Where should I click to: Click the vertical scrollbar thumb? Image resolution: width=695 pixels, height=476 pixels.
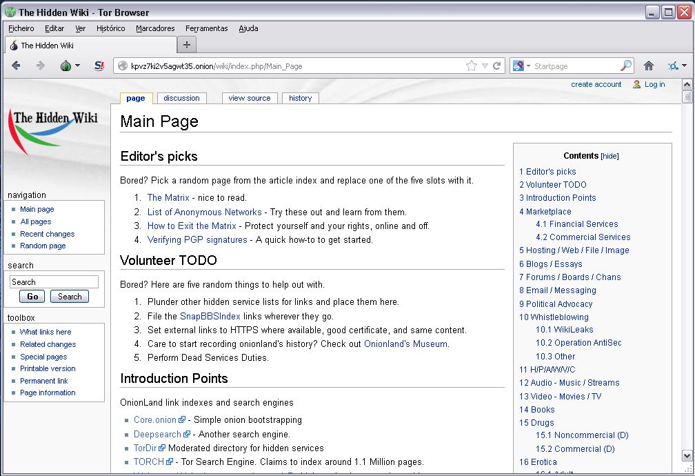(x=687, y=97)
